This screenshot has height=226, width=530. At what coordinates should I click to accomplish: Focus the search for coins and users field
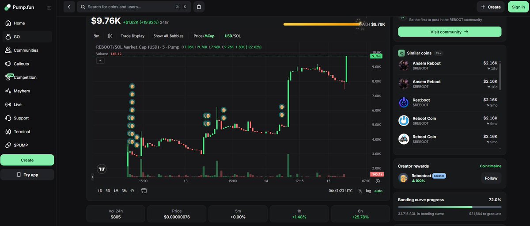(133, 7)
